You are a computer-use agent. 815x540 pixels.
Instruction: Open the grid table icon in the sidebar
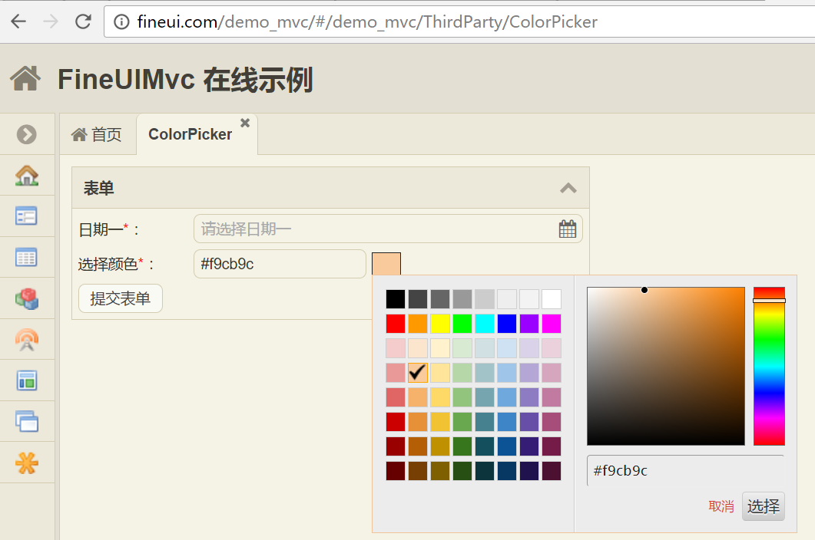tap(27, 257)
